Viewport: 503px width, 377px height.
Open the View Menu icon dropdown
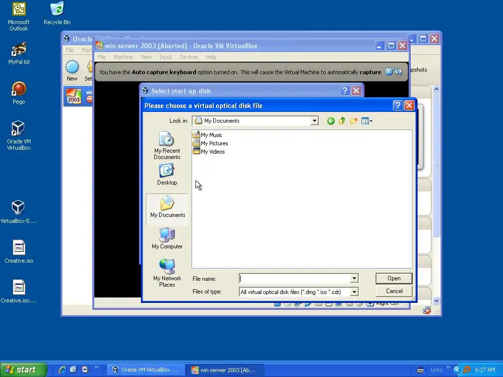366,121
